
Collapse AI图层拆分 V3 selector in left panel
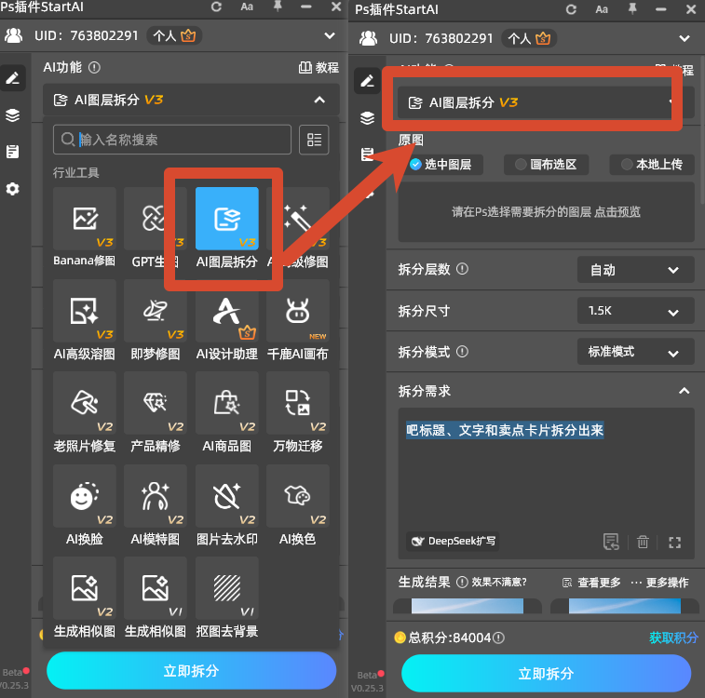[191, 100]
